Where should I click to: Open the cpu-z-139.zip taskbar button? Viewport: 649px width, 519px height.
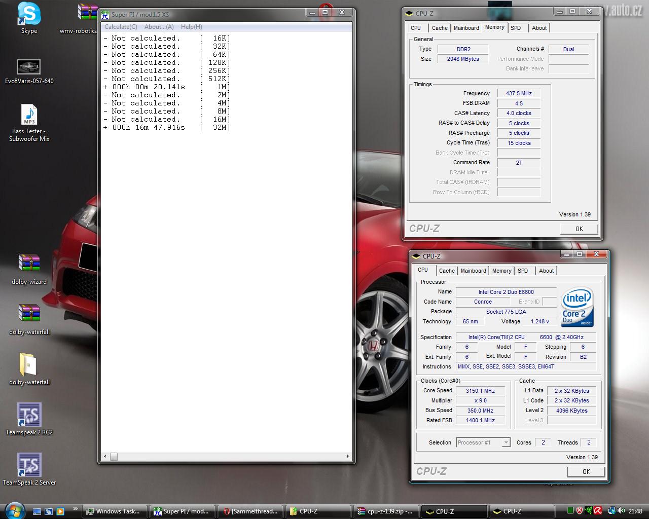(386, 511)
